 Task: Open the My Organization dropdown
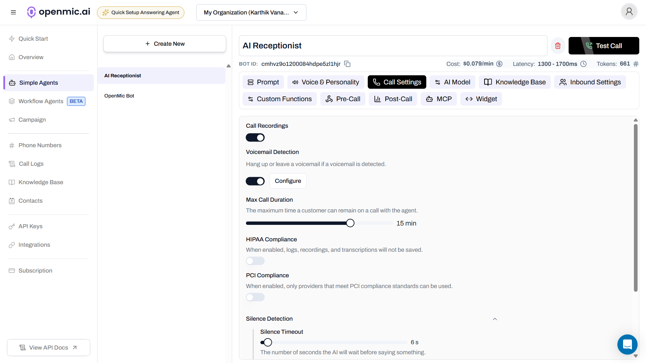point(251,12)
